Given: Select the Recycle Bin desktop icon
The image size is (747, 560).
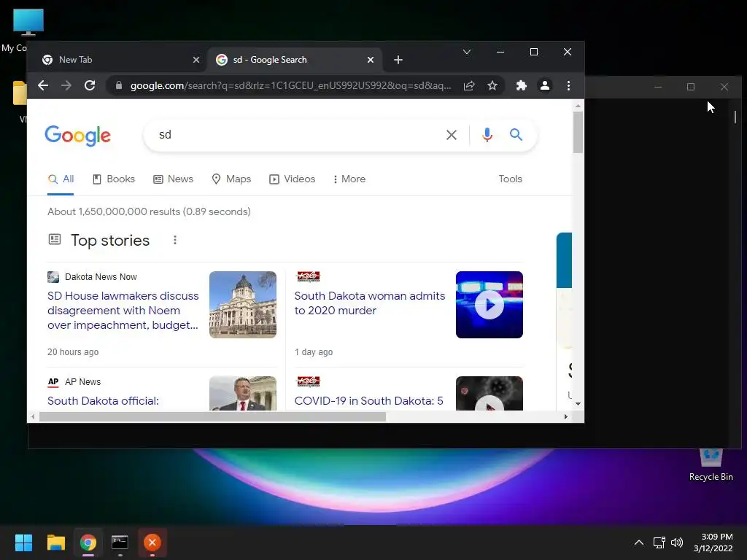Looking at the screenshot, I should [711, 464].
